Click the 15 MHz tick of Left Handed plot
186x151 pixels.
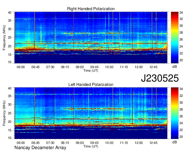10,130
